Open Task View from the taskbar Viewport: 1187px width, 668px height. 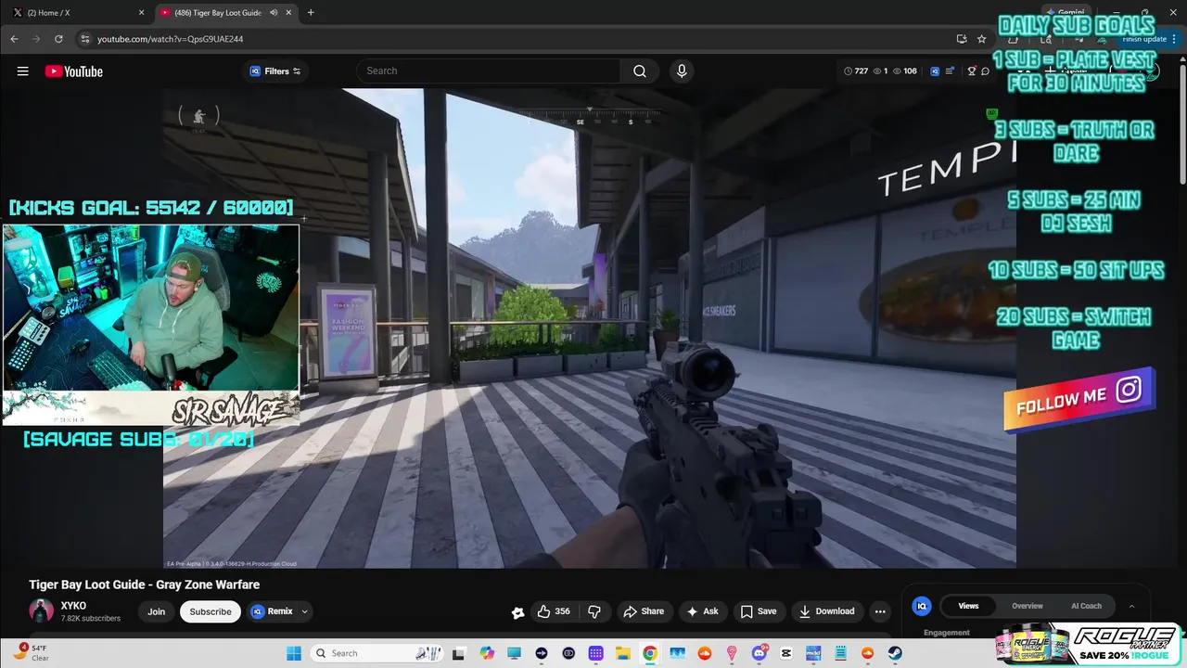click(x=458, y=653)
